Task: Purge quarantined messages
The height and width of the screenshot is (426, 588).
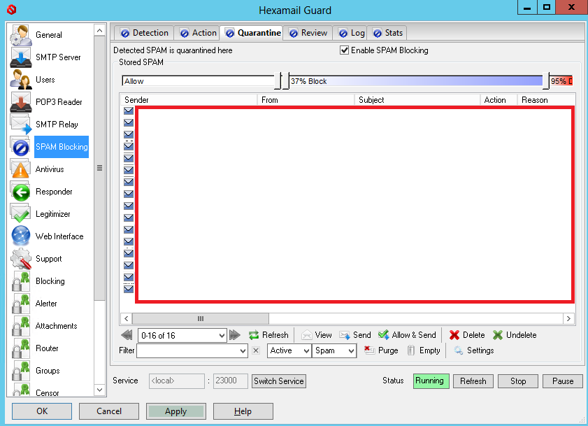Action: [x=381, y=350]
